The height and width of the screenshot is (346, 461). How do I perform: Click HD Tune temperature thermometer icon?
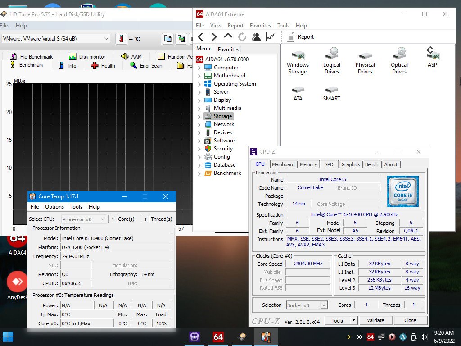pos(121,39)
